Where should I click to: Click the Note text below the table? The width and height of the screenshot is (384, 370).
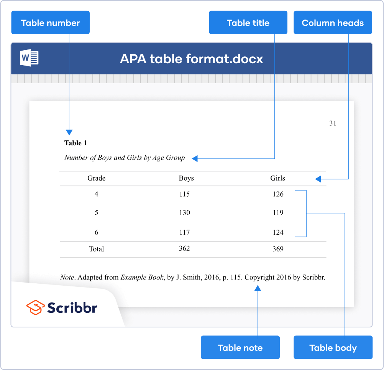(x=192, y=277)
